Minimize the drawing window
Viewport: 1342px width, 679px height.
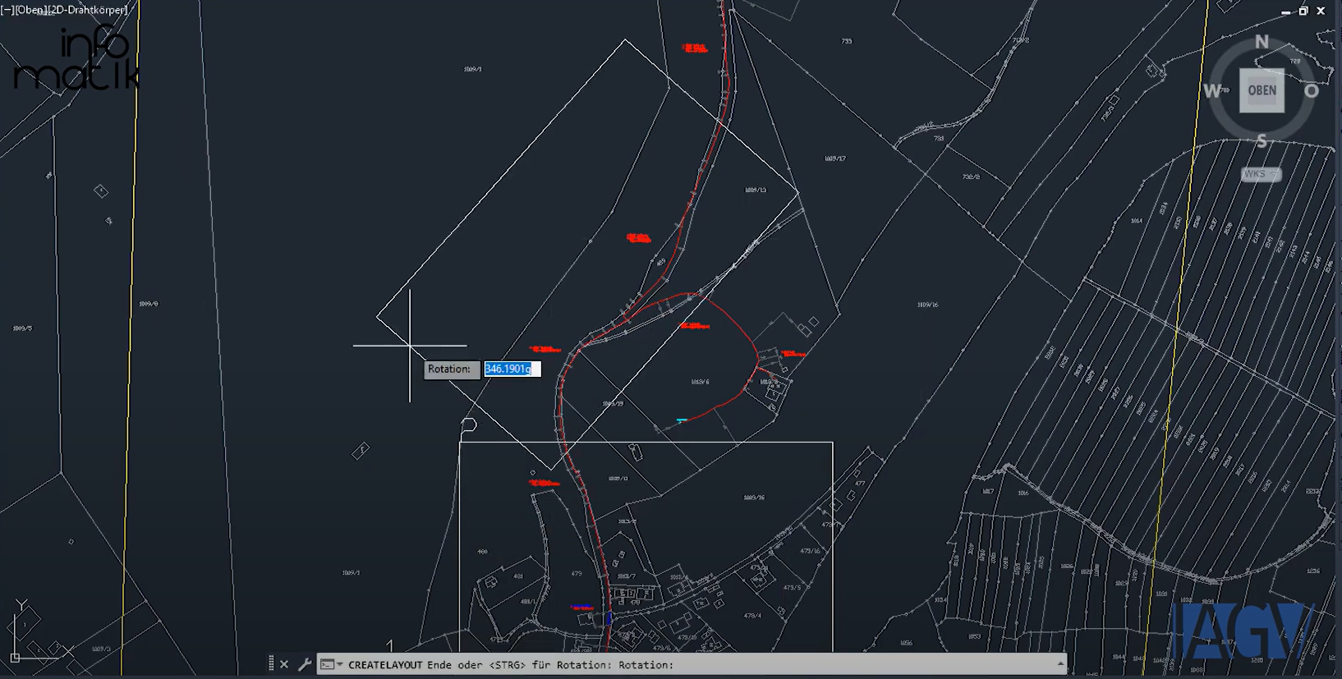coord(1285,11)
